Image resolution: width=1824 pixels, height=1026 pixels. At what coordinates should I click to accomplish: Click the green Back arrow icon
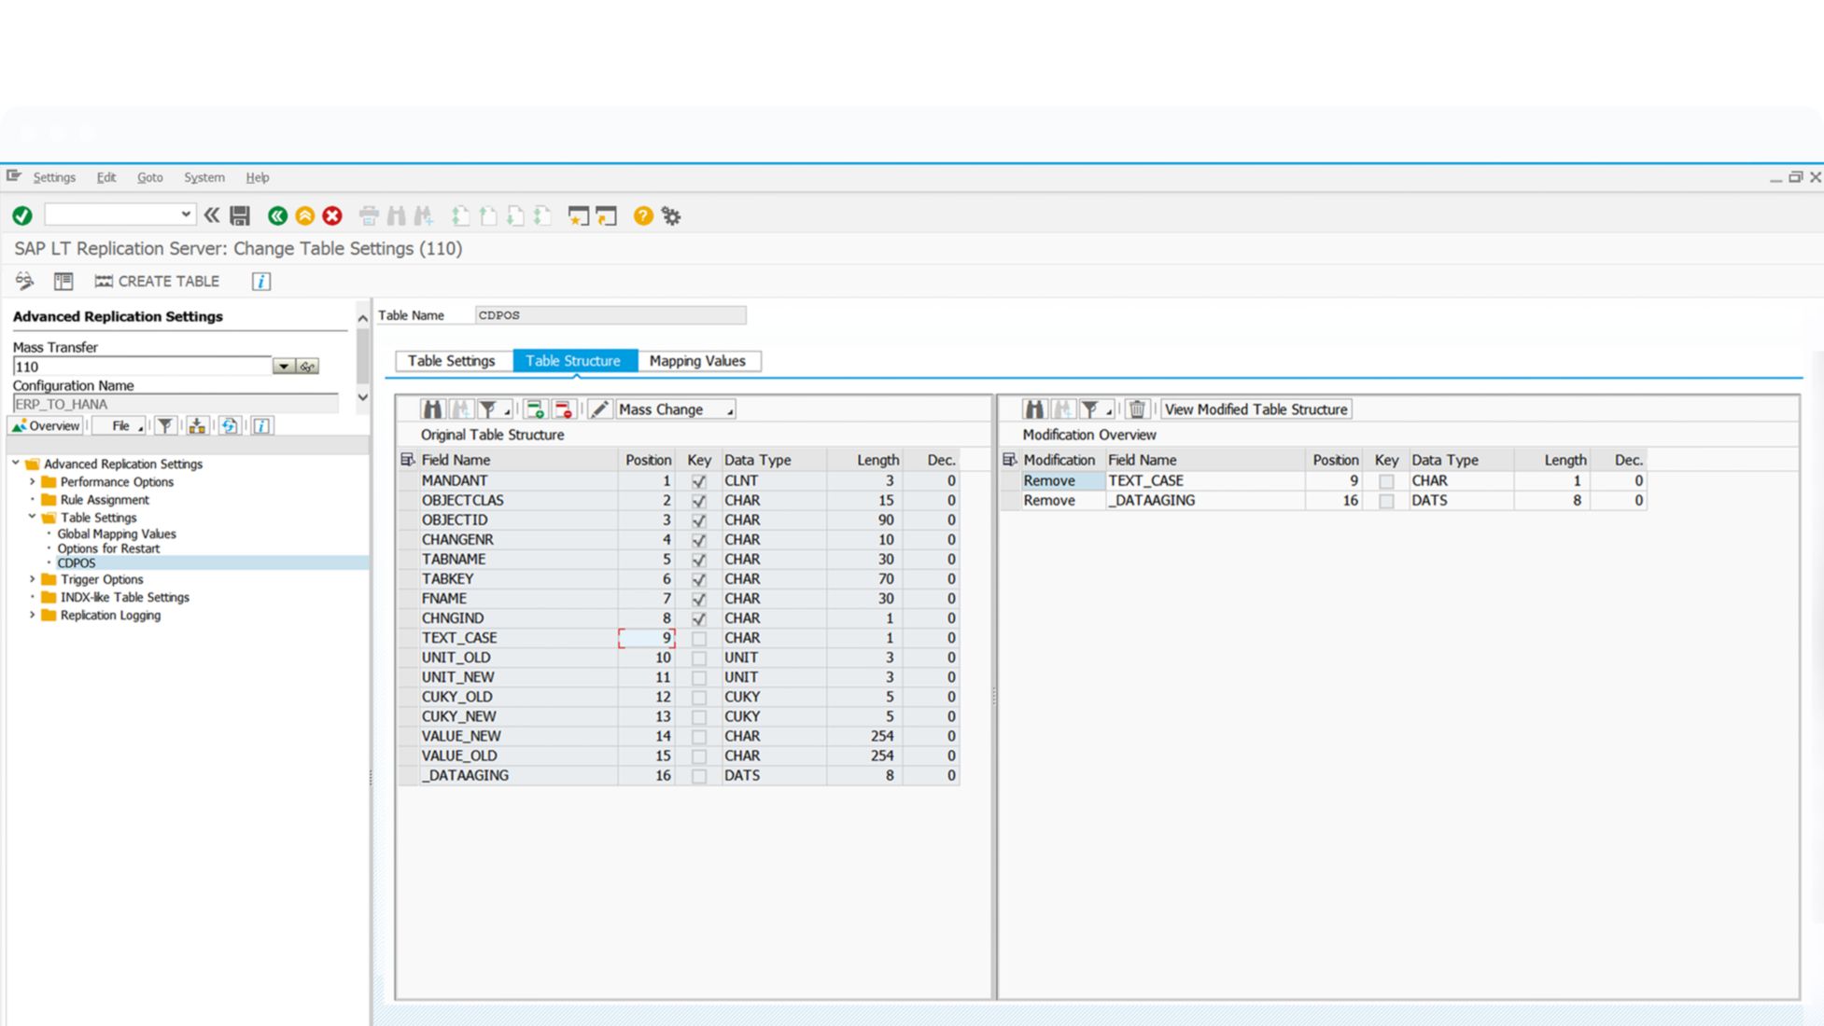(277, 216)
